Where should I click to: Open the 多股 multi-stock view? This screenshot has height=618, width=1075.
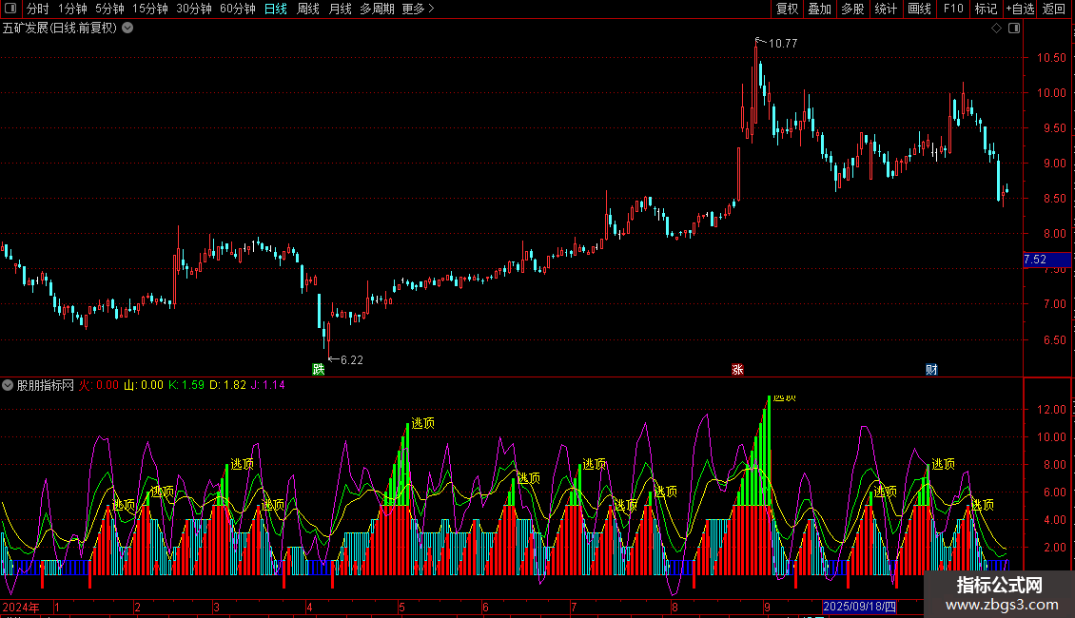coord(852,9)
